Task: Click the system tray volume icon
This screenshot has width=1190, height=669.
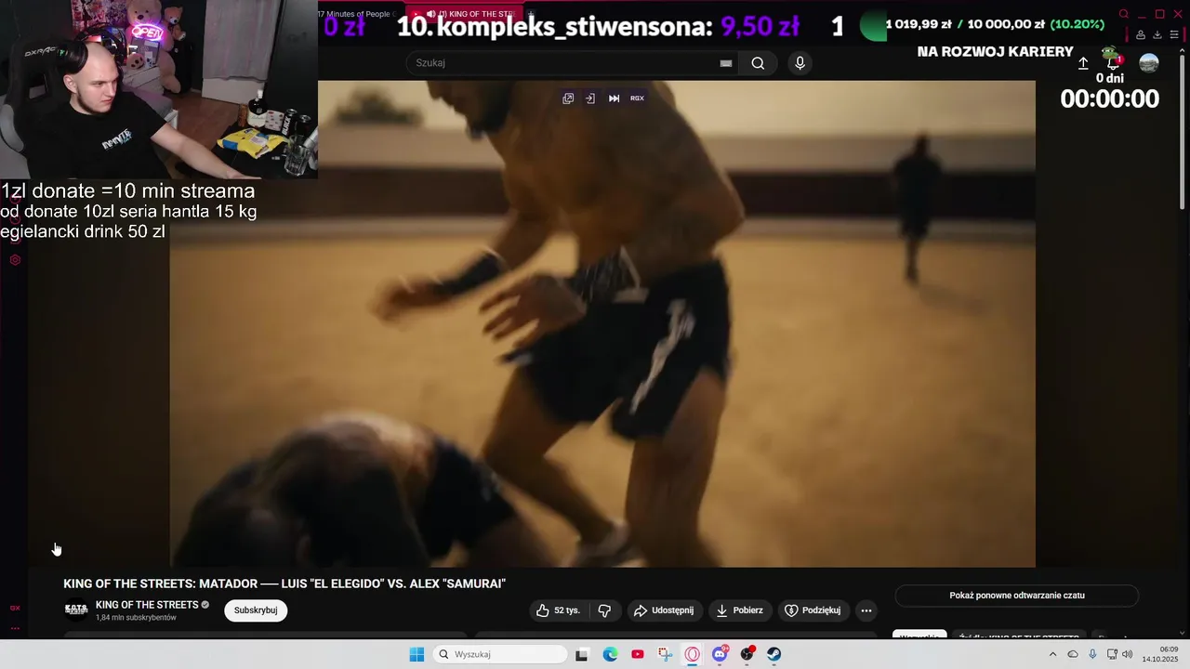Action: tap(1128, 654)
